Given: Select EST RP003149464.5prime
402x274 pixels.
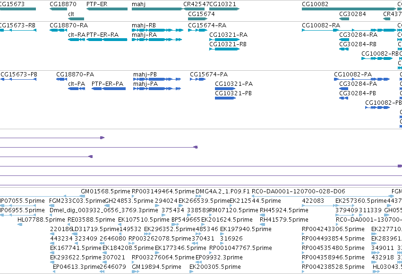Looking at the screenshot, I should pyautogui.click(x=163, y=191).
